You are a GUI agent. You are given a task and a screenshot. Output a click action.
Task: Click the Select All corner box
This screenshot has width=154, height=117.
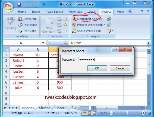pyautogui.click(x=7, y=50)
